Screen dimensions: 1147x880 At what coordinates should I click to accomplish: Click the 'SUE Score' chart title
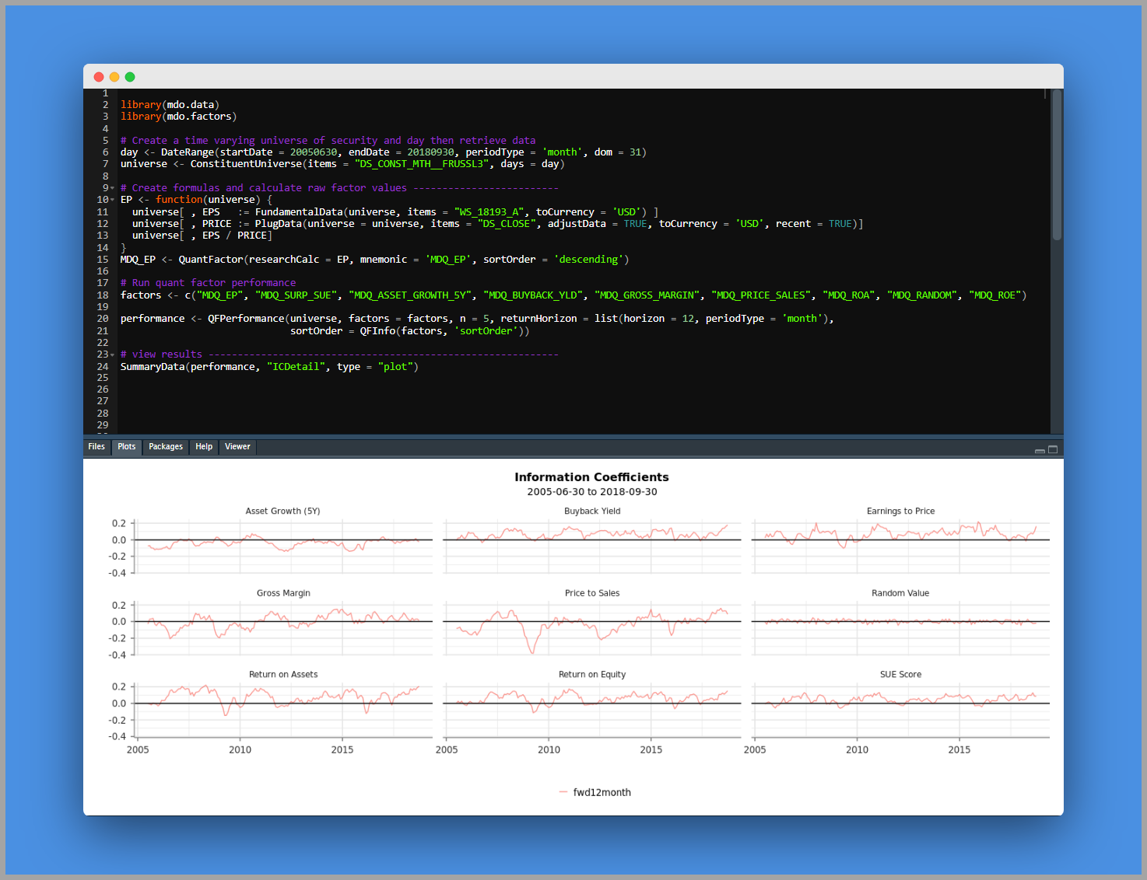pyautogui.click(x=900, y=675)
